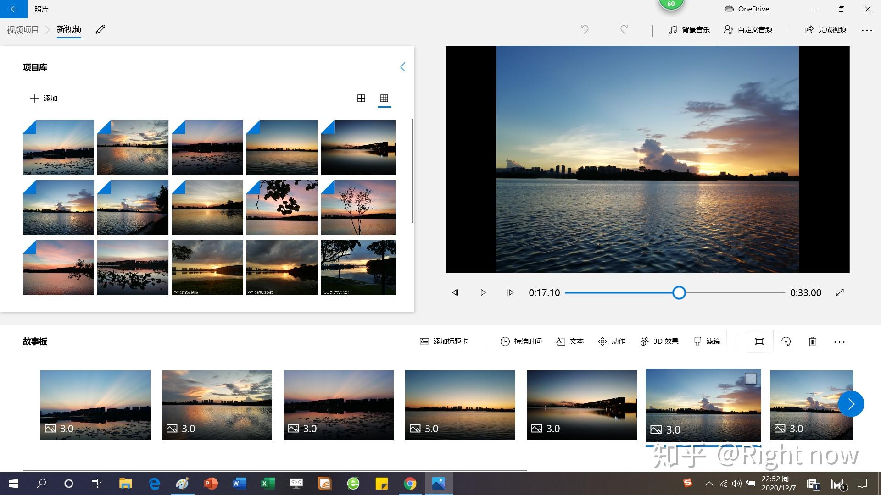Viewport: 881px width, 495px height.
Task: Redo the last edit
Action: tap(624, 30)
